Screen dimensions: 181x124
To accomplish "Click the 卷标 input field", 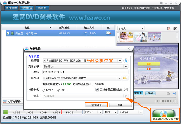I will coord(85,72).
